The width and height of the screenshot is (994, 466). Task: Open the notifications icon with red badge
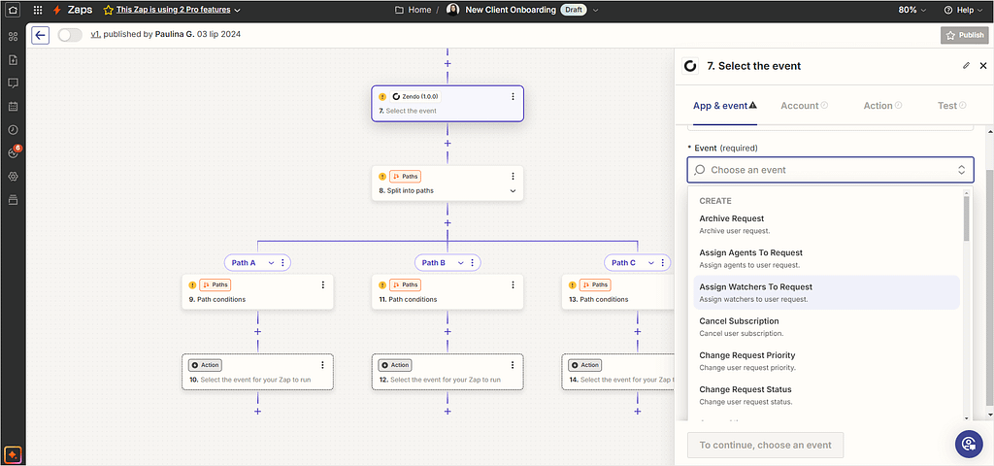click(x=13, y=152)
